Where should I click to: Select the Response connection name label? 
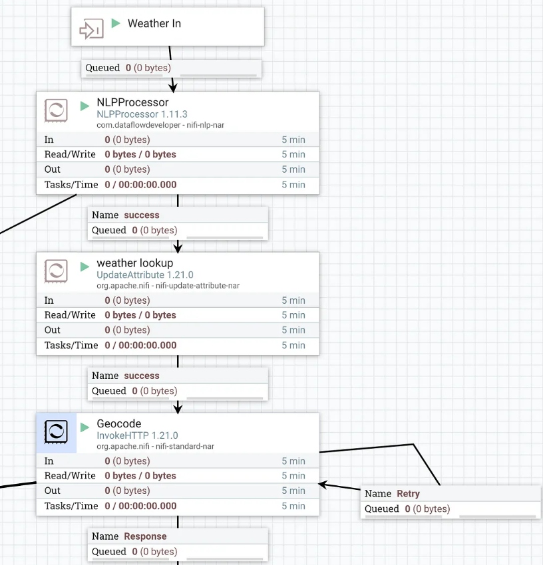click(145, 536)
